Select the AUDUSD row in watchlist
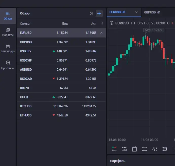 pos(61,70)
